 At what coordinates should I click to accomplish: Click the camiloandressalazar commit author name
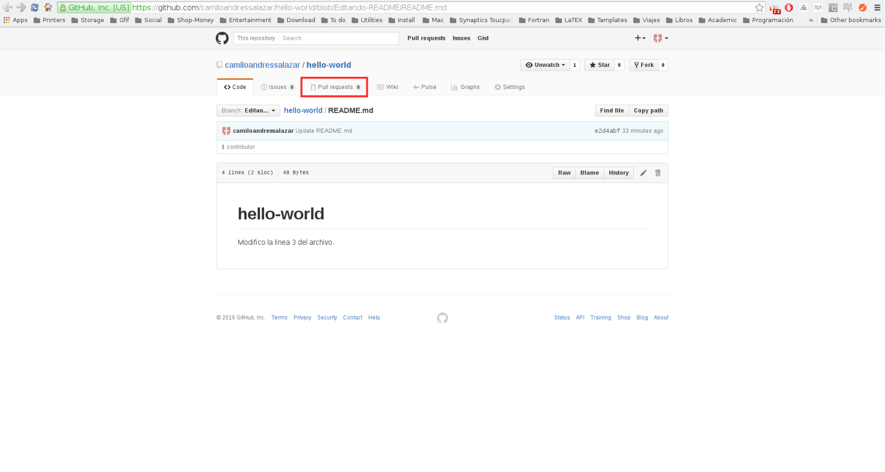tap(263, 131)
